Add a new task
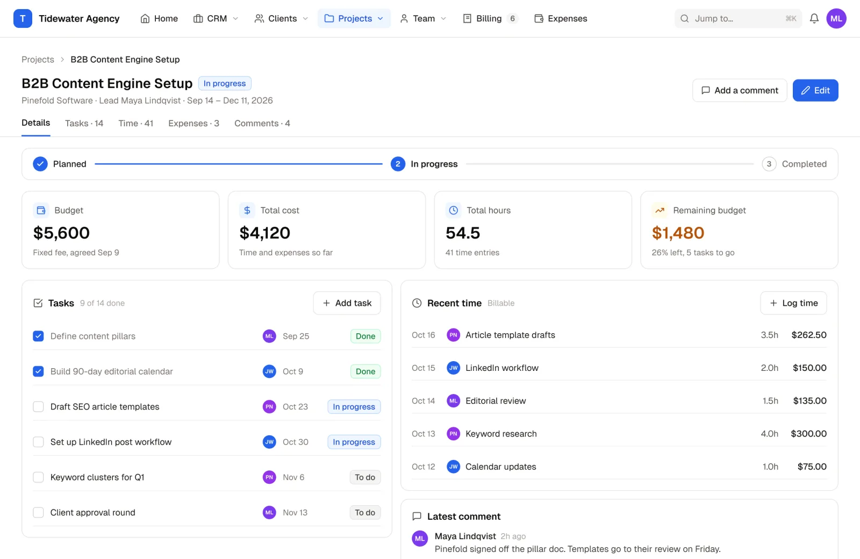 [347, 303]
